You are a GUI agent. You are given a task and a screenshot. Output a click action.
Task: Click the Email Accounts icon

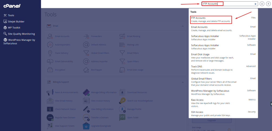point(50,36)
